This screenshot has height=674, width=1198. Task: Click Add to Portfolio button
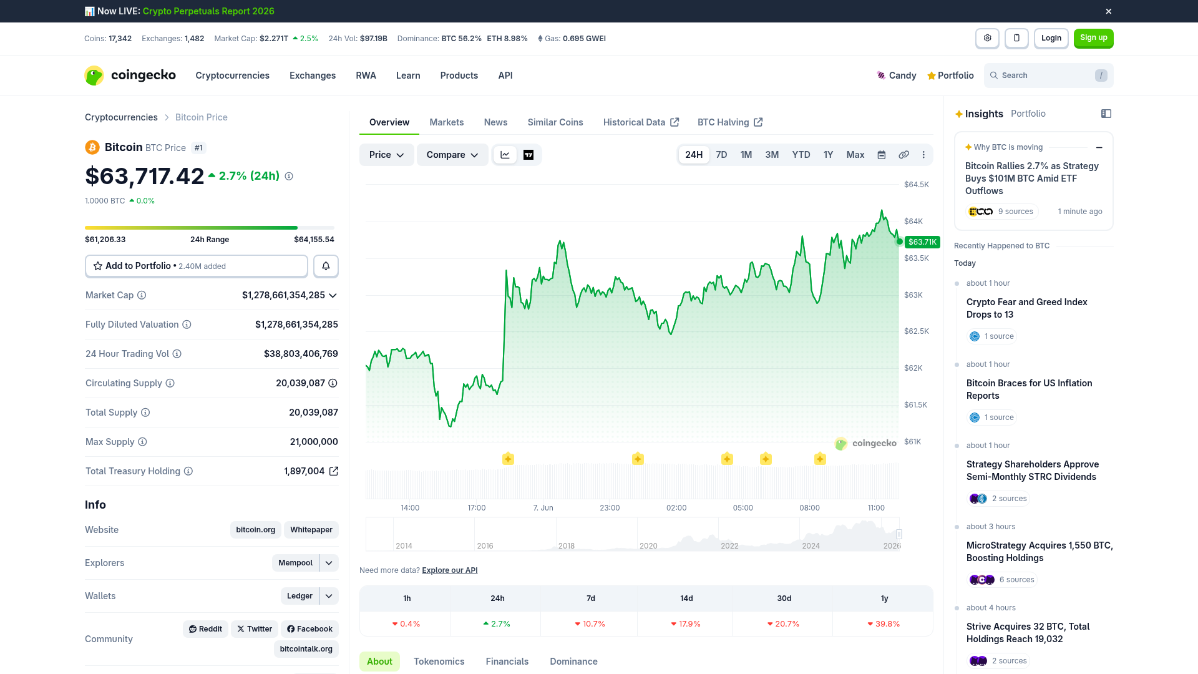(197, 266)
